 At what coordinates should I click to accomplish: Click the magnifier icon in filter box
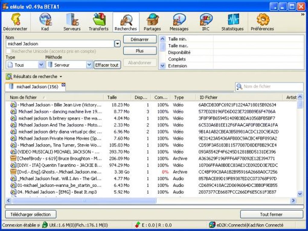click(x=239, y=86)
